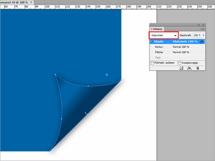Image resolution: width=215 pixels, height=161 pixels.
Task: Select the Effekte panel tab
Action: 157,29
